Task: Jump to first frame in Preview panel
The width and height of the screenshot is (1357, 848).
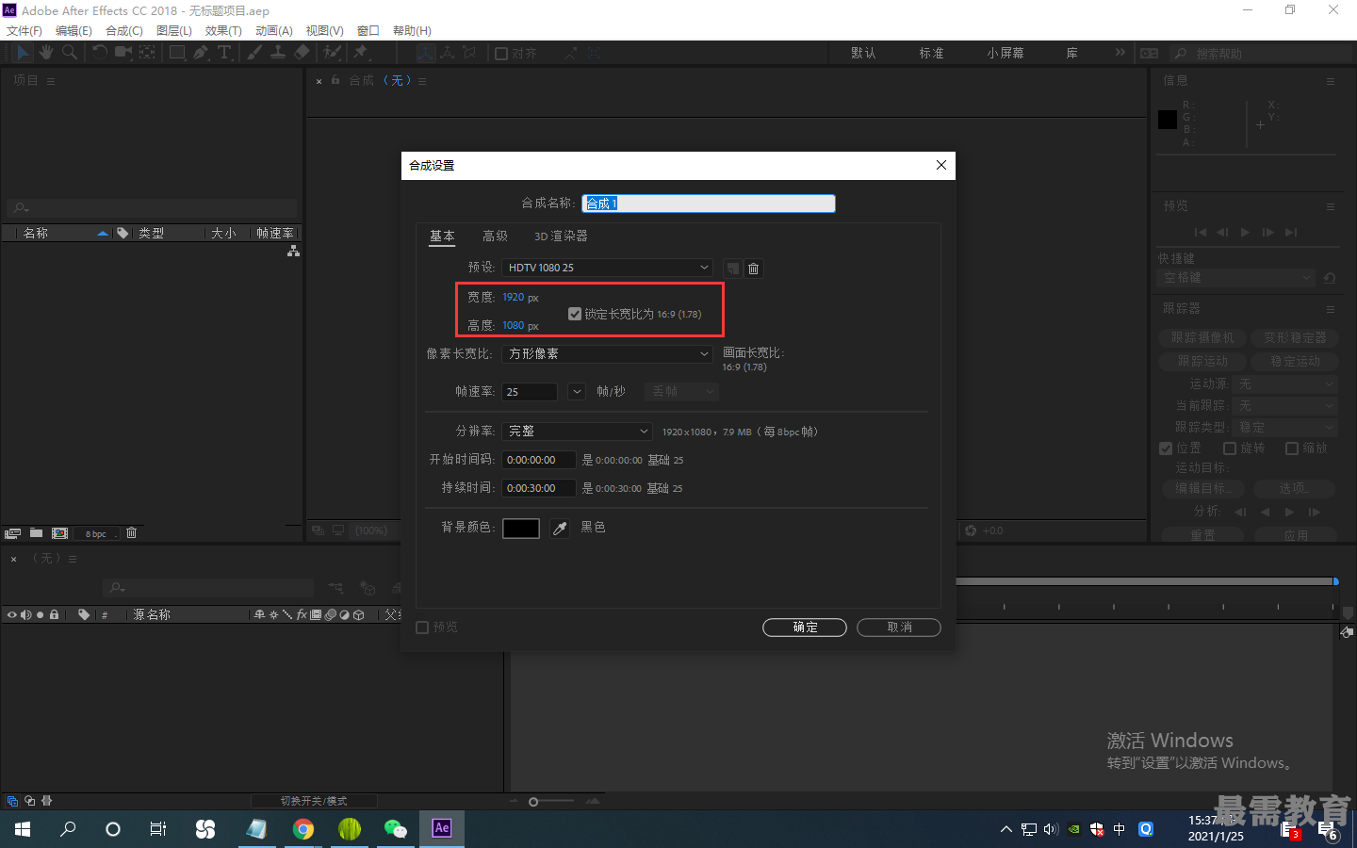Action: click(1200, 232)
